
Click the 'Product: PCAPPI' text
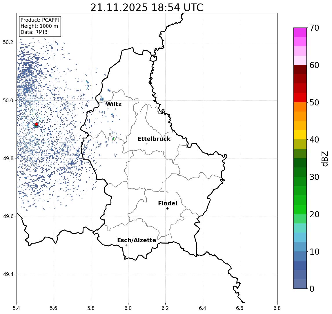click(40, 20)
